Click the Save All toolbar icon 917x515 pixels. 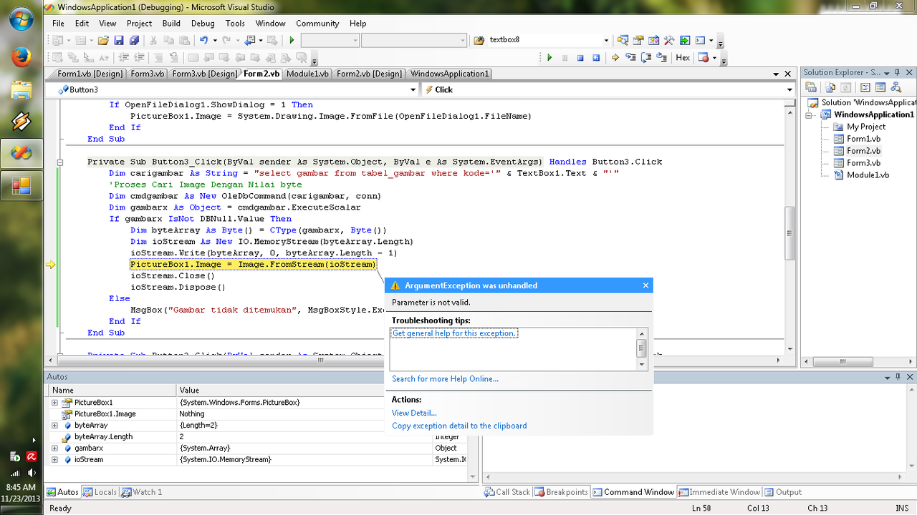(134, 40)
